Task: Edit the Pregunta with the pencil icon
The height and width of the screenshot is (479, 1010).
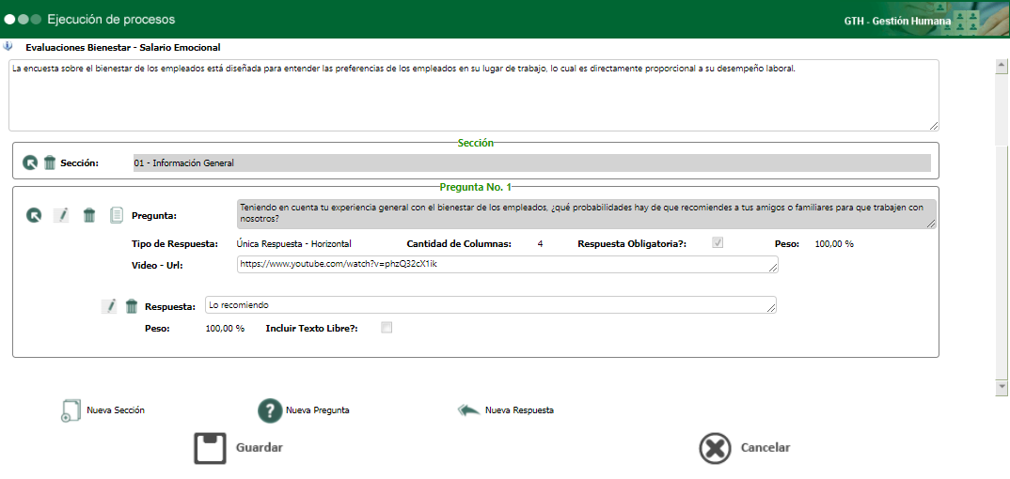Action: (61, 215)
